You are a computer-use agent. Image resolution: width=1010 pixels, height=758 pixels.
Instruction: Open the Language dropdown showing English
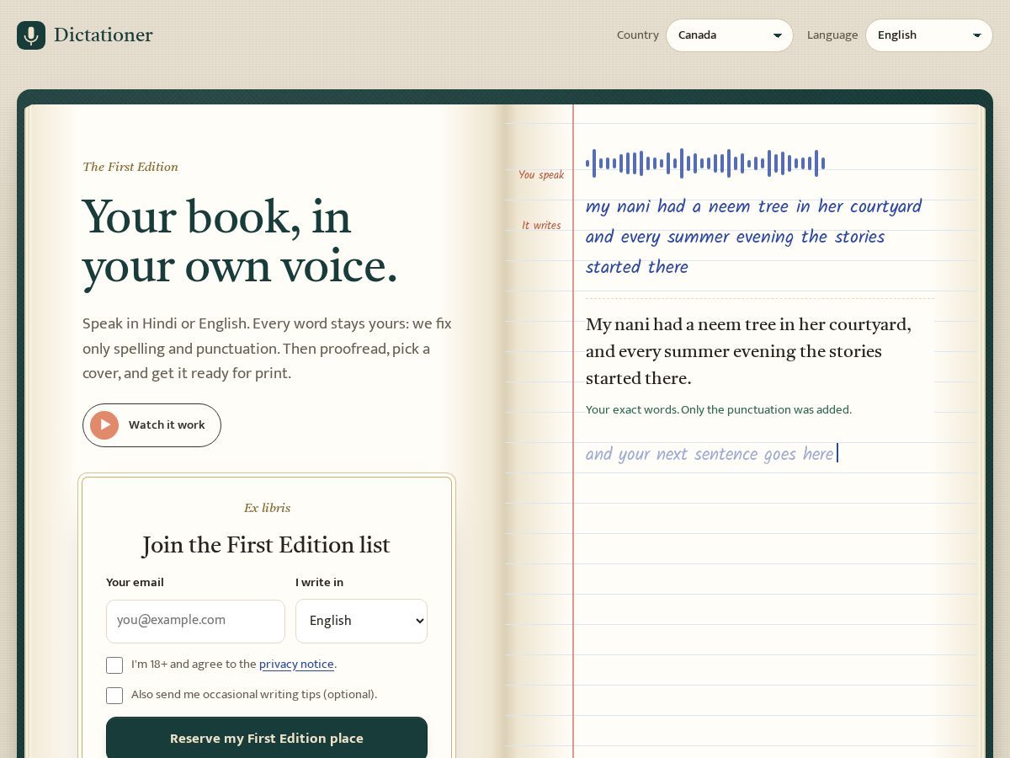point(929,35)
